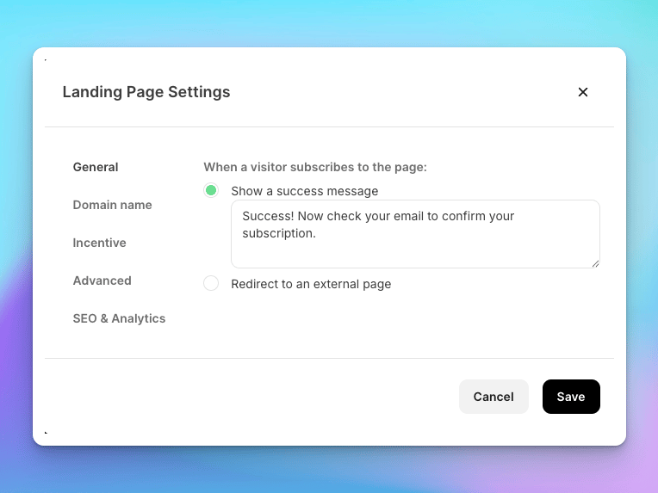Screen dimensions: 658x493
Task: Select the Show a success message radio
Action: [x=211, y=190]
